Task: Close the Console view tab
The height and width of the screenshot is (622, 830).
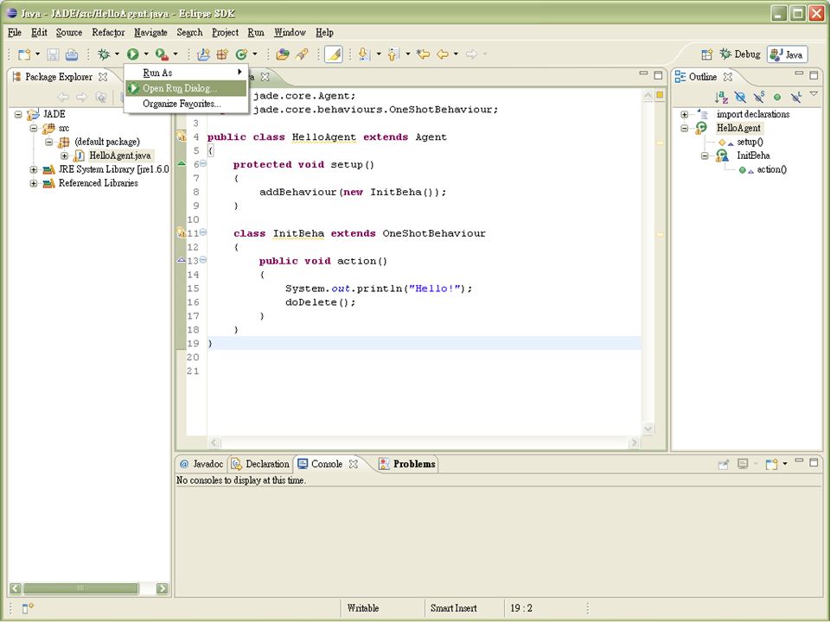Action: (353, 464)
